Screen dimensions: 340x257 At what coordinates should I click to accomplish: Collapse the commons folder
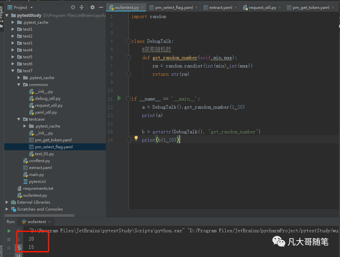click(19, 85)
